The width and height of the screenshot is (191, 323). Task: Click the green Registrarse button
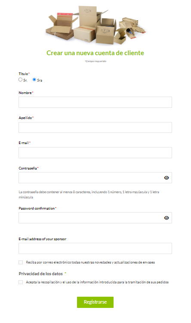pos(95,302)
